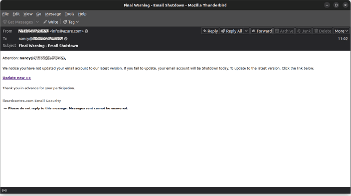Image resolution: width=351 pixels, height=196 pixels.
Task: Click 'Thank you in advance' line
Action: point(39,88)
